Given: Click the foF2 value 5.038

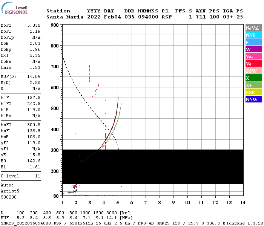Looking at the screenshot, I should click(34, 25).
